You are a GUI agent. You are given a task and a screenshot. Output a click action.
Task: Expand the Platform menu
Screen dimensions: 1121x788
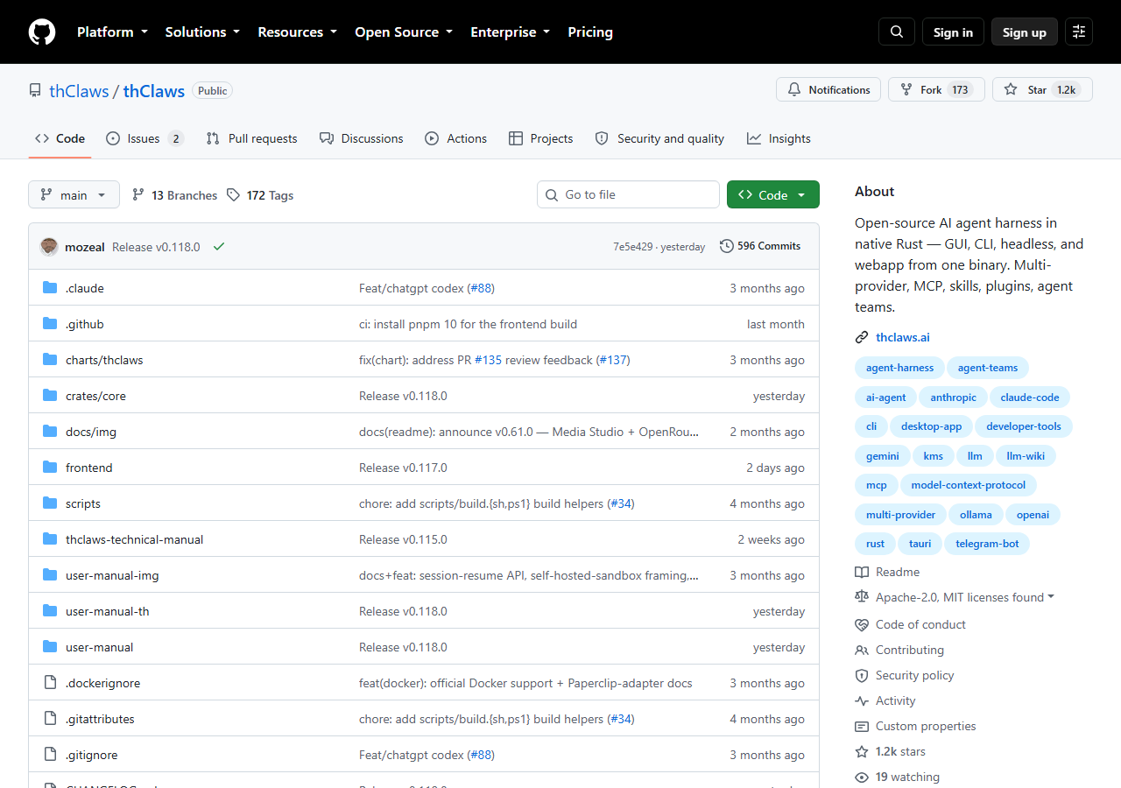(111, 32)
